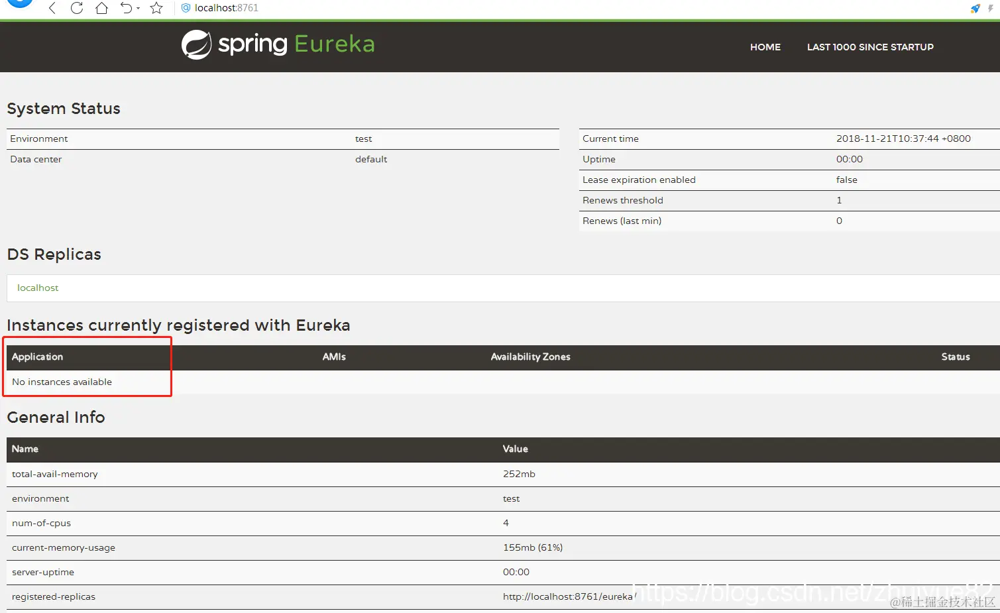Select the current-memory-usage value 155mb (61%)
The image size is (1000, 613).
[x=533, y=547]
